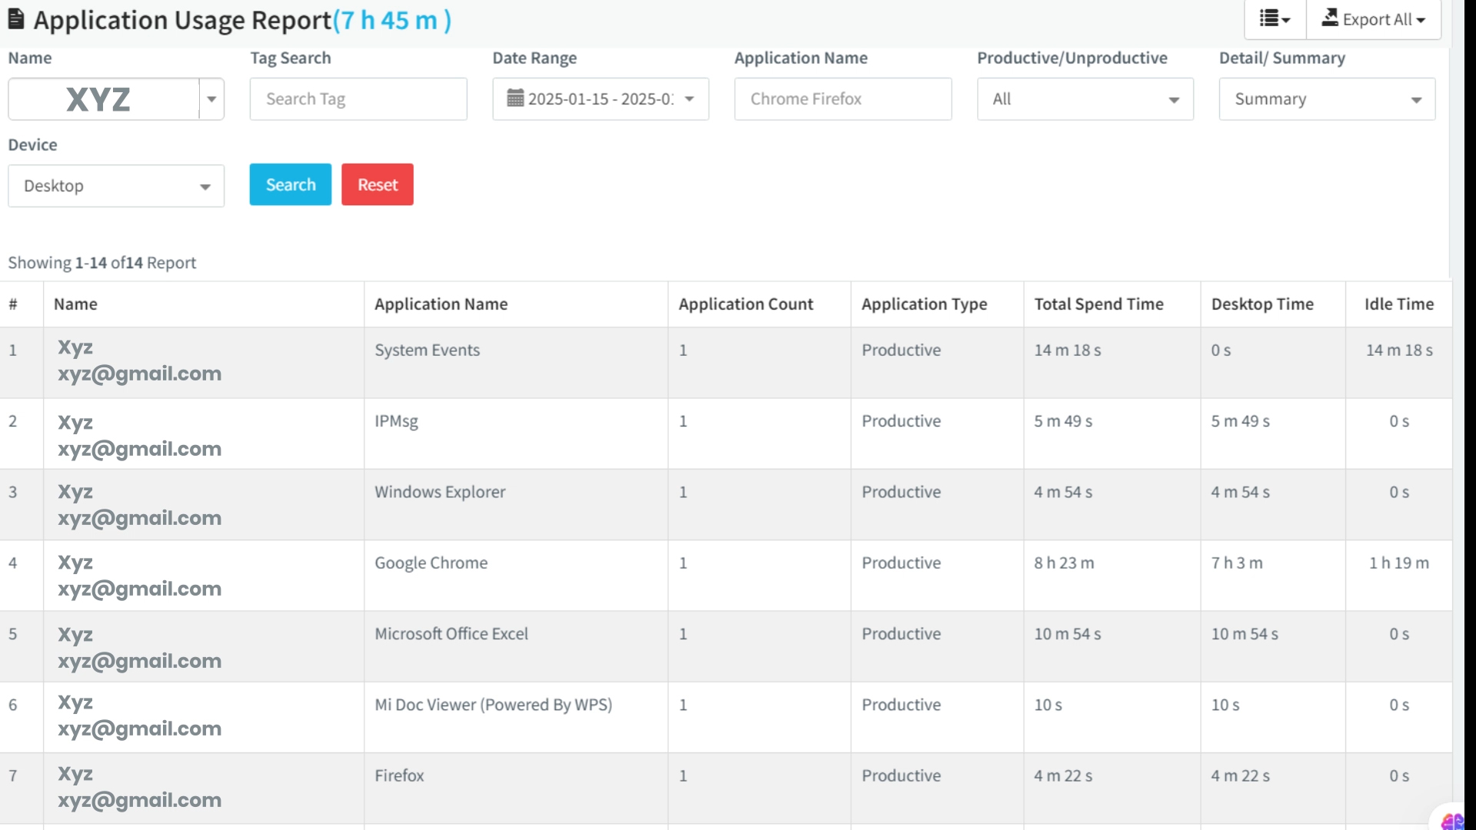Click the Application Name input field
Image resolution: width=1476 pixels, height=830 pixels.
tap(843, 99)
